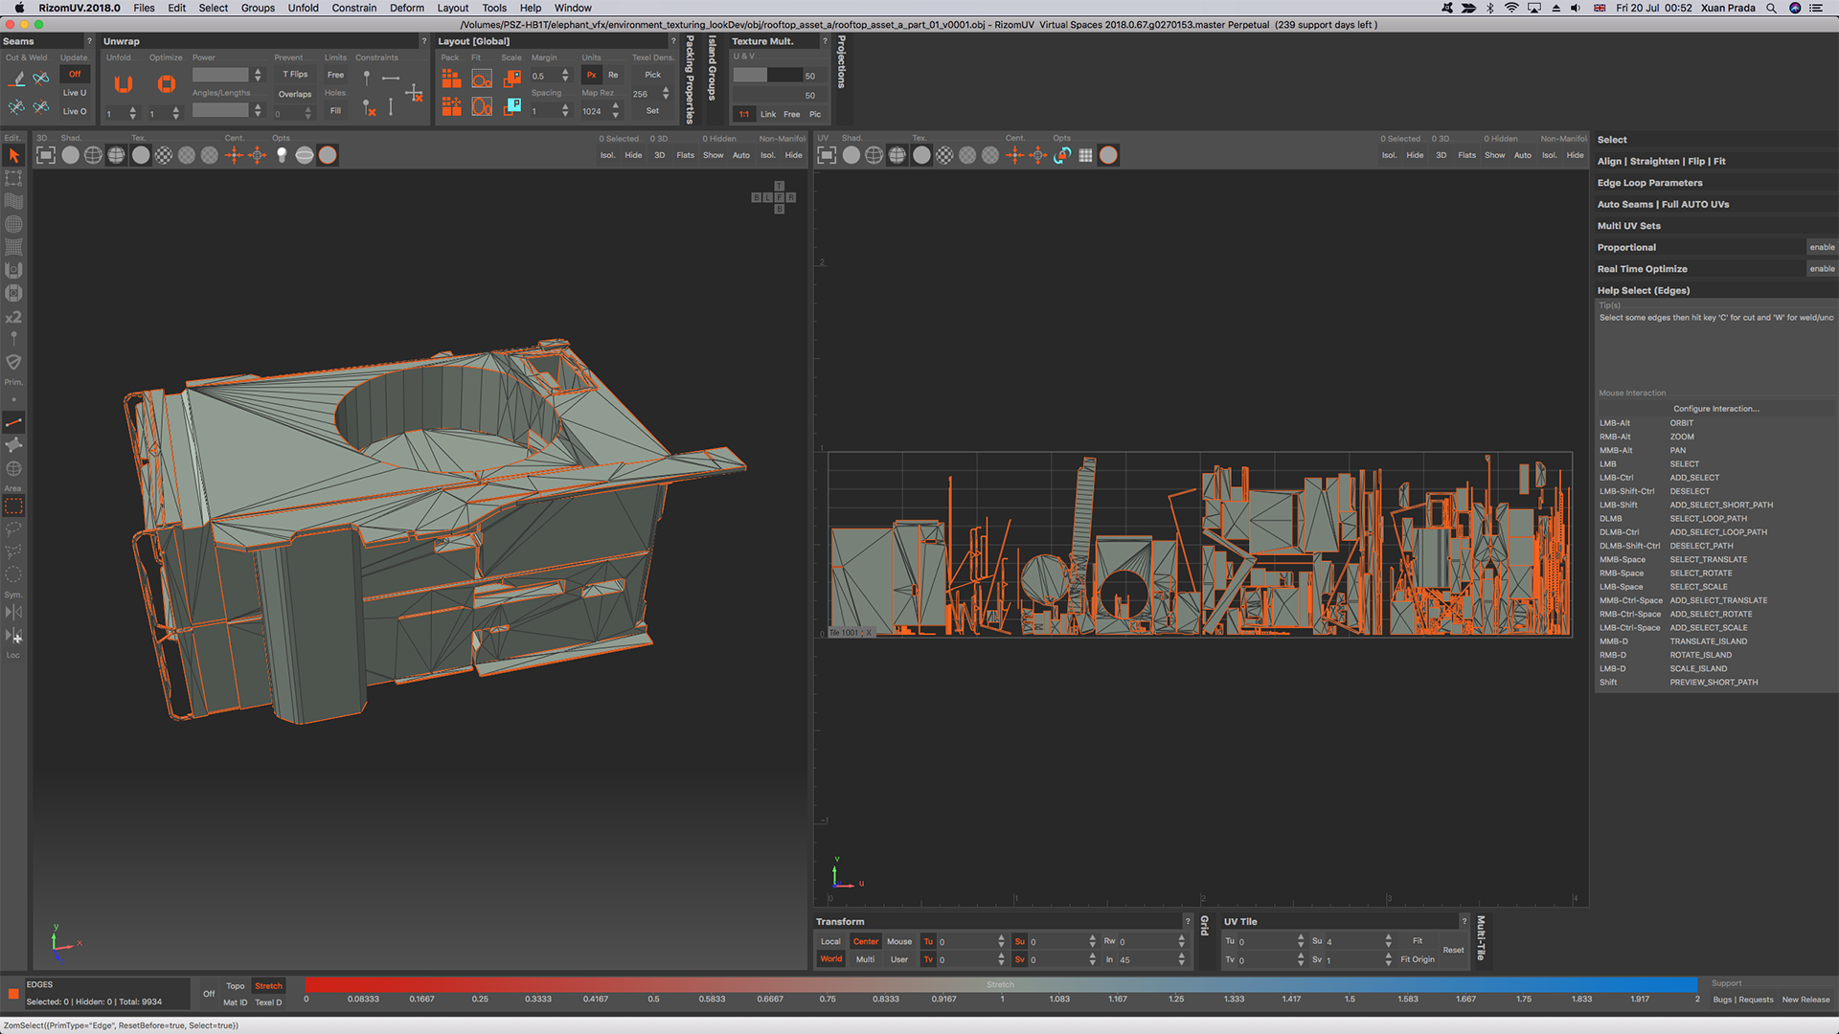
Task: Click the x2 tool in left toolbar
Action: pos(13,317)
